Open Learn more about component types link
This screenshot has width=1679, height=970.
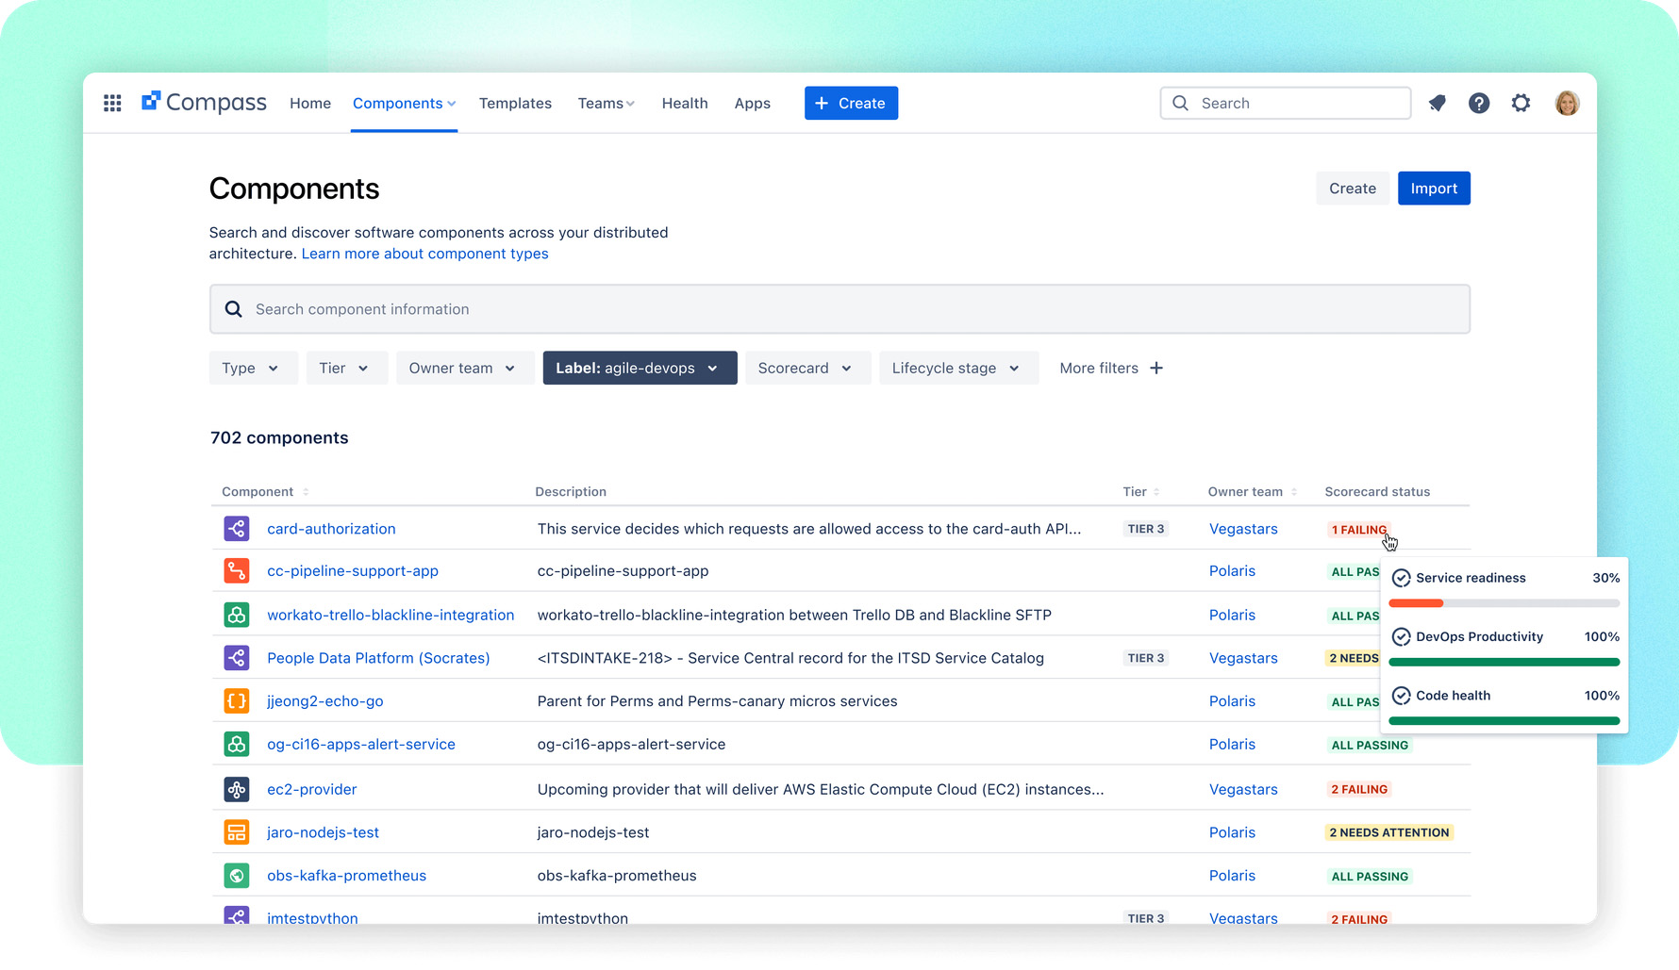coord(424,254)
